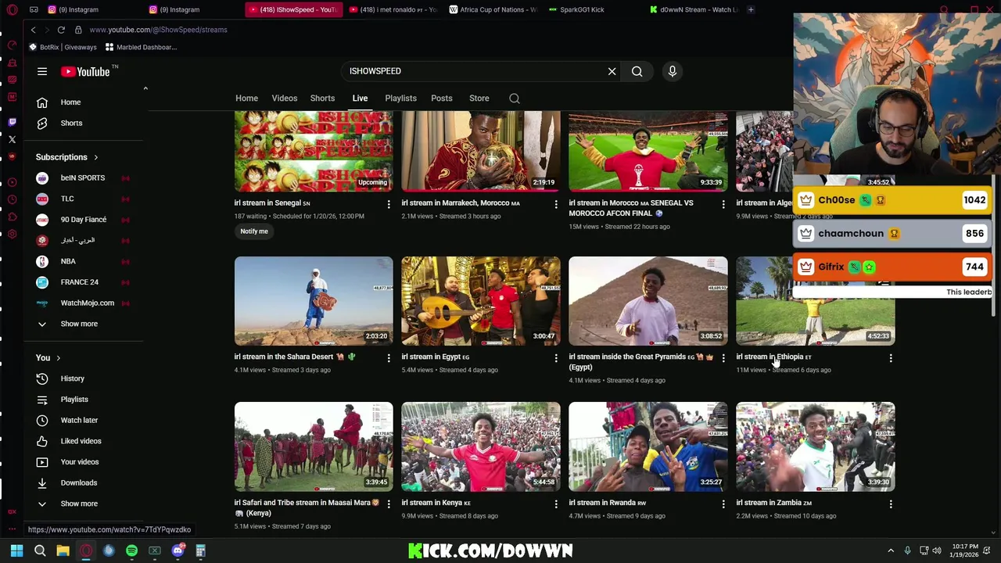Open more options for the Kenya stream video
The width and height of the screenshot is (1001, 563).
(x=556, y=504)
